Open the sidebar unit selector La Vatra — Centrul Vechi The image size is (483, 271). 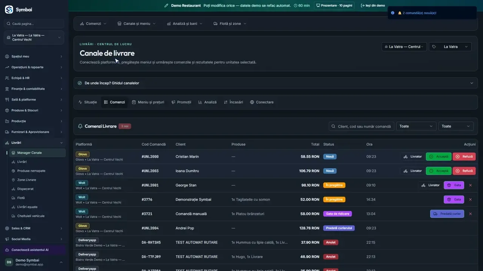point(34,38)
